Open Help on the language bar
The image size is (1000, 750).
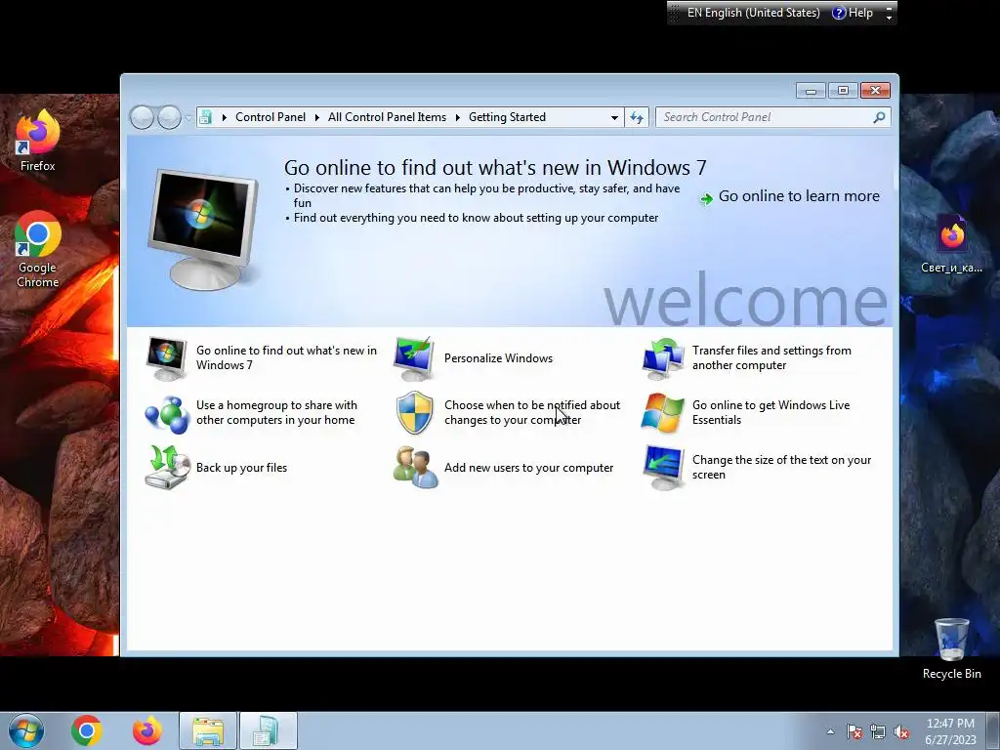point(853,13)
